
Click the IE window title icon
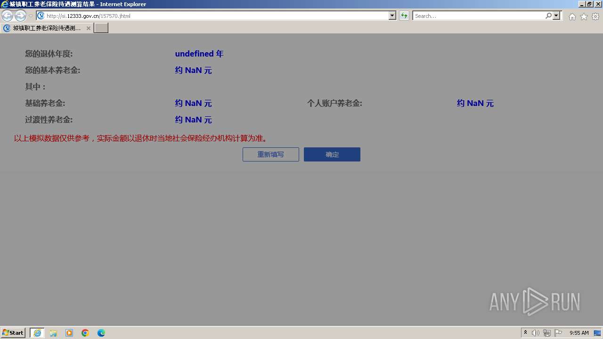coord(5,4)
